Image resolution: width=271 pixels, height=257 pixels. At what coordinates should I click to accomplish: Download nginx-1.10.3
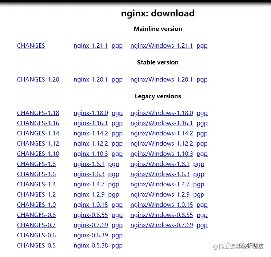(91, 154)
